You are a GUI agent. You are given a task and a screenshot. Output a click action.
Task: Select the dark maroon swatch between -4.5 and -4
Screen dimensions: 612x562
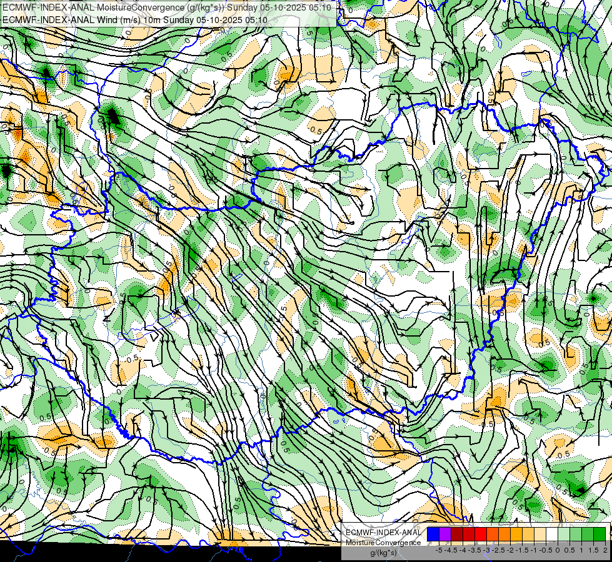point(457,535)
